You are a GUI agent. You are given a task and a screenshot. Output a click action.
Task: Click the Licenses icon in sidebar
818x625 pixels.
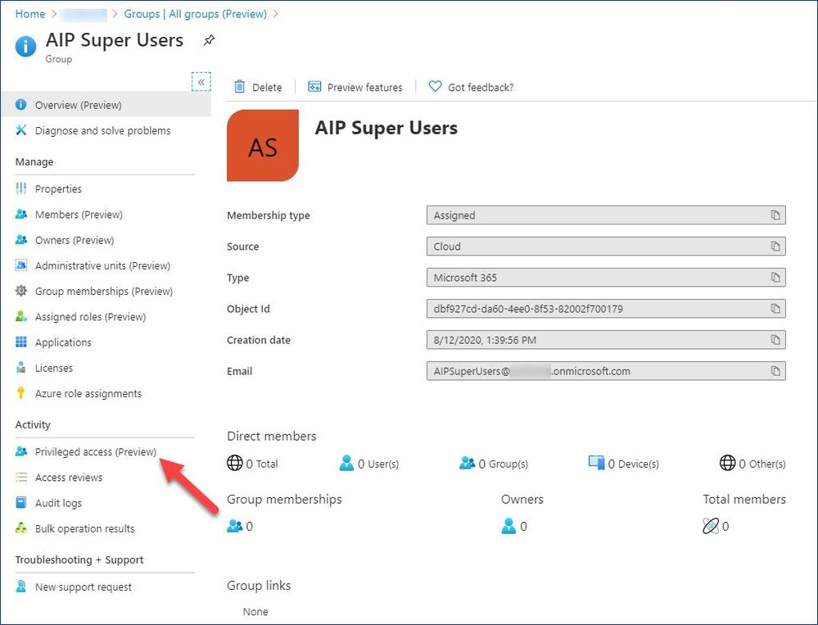pos(20,367)
